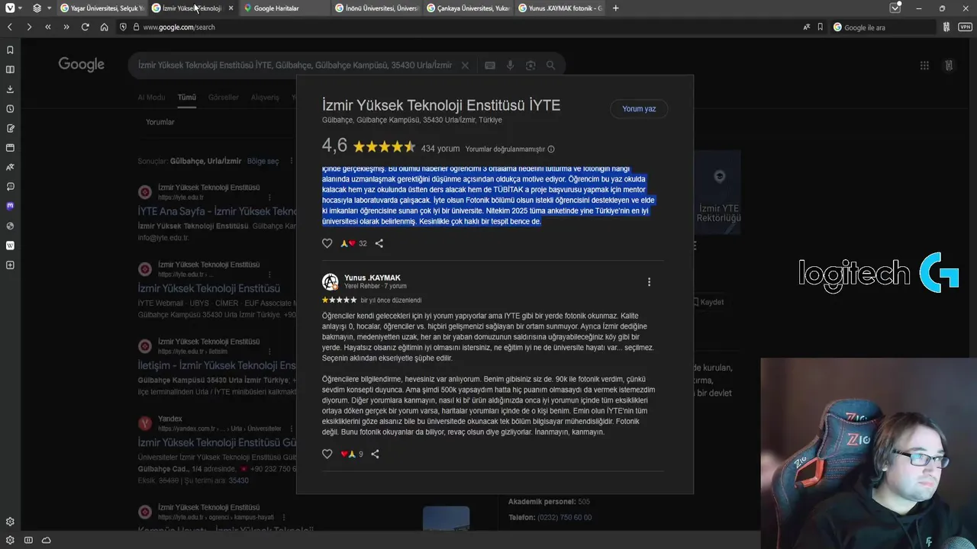Open the tab stack workspaces icon
The width and height of the screenshot is (977, 549).
click(x=37, y=8)
